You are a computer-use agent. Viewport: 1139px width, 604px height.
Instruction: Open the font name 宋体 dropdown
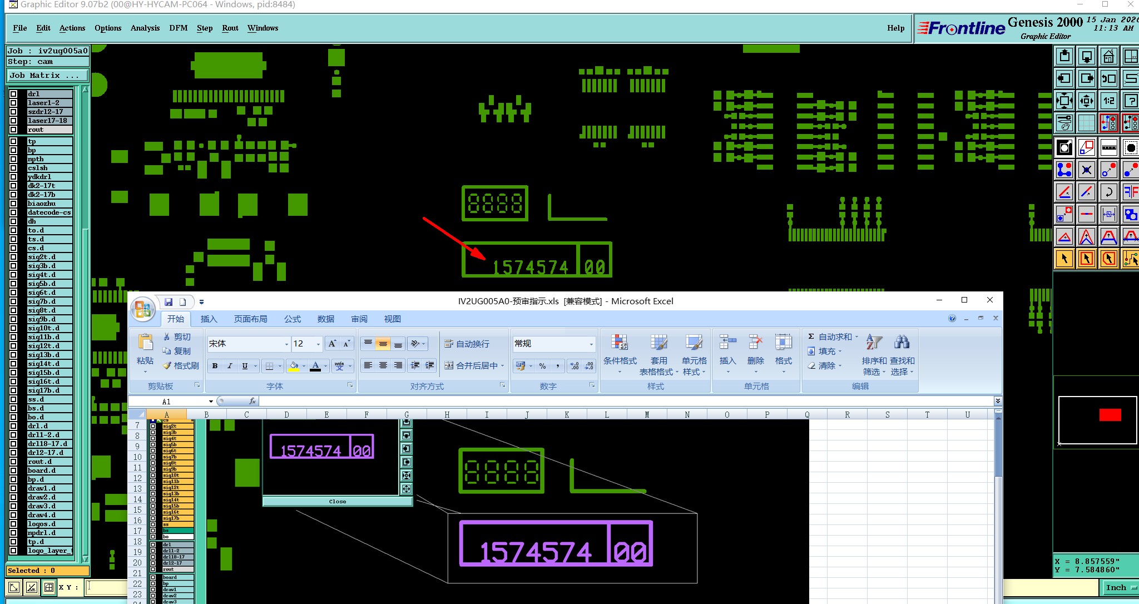point(286,344)
